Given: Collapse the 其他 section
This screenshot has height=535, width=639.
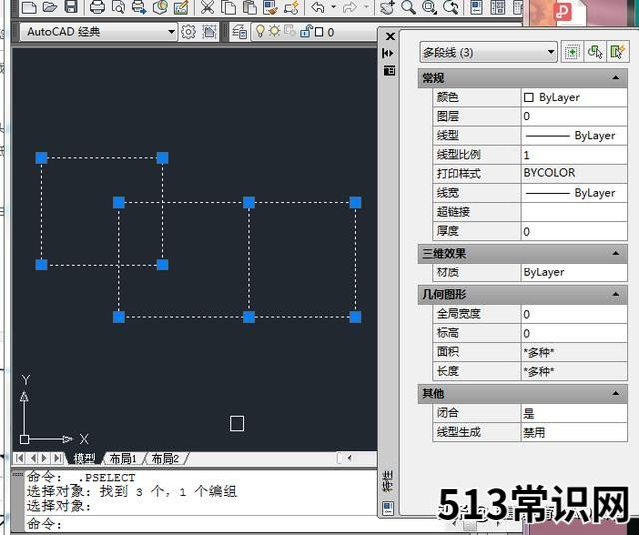Looking at the screenshot, I should pyautogui.click(x=615, y=394).
